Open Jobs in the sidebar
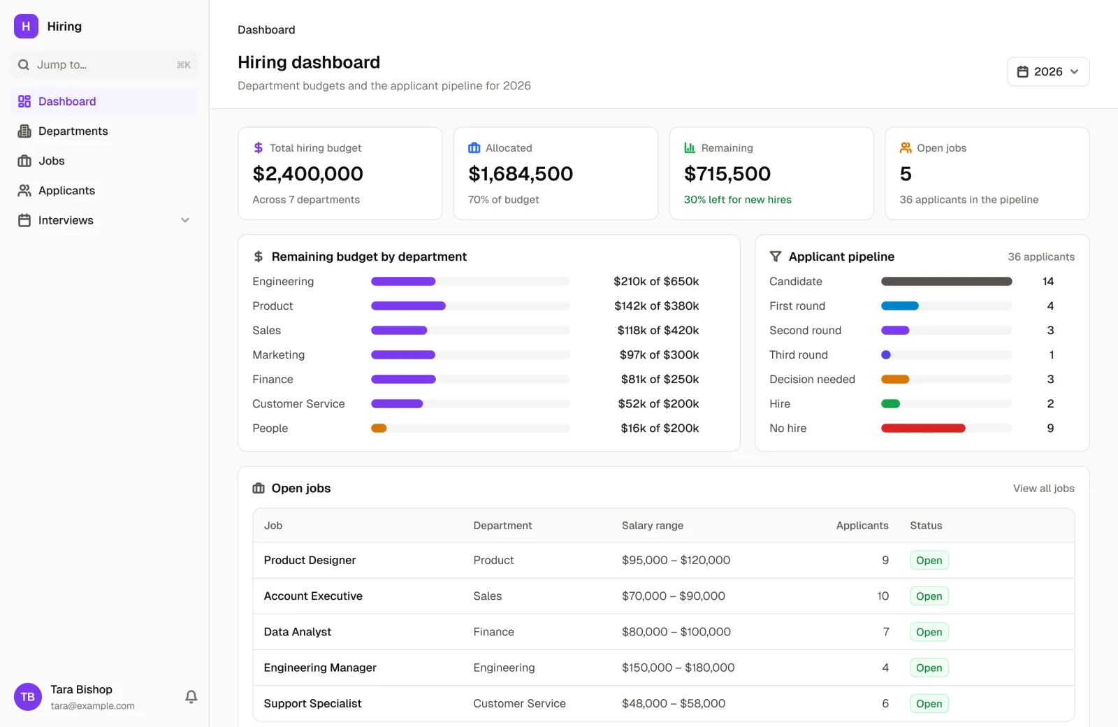 coord(105,161)
